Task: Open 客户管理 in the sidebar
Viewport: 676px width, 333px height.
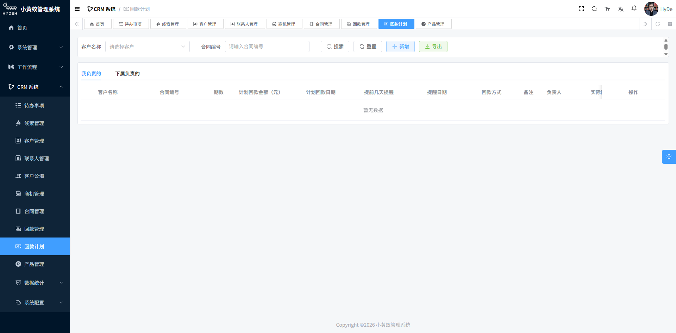Action: (35, 141)
